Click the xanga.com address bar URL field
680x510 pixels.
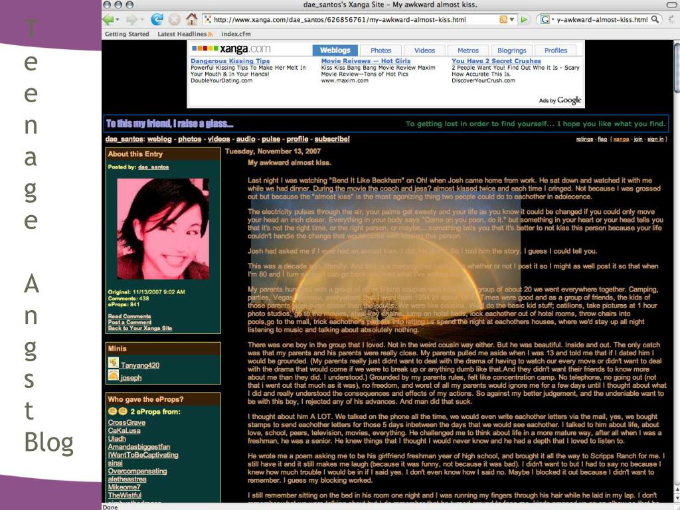(x=352, y=19)
